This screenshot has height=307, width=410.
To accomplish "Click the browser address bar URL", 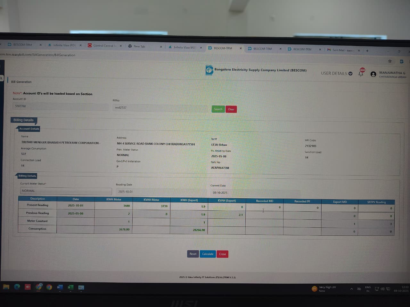I will [x=38, y=55].
